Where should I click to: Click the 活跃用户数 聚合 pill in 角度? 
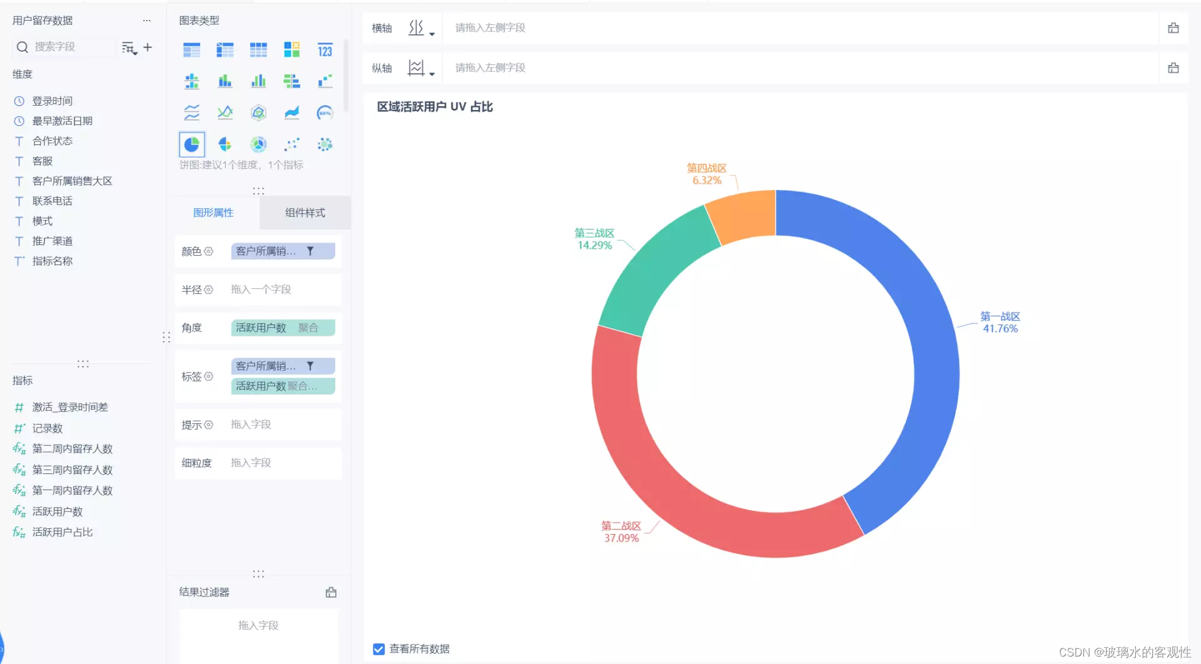[283, 328]
